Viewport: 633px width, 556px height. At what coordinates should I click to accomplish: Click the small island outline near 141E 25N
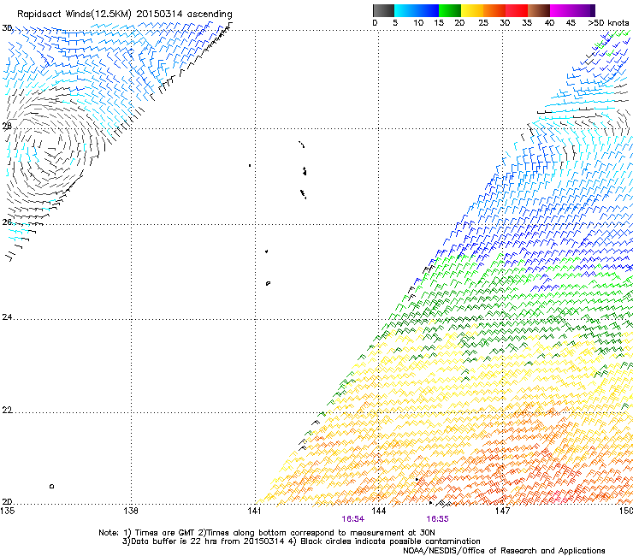tap(268, 283)
